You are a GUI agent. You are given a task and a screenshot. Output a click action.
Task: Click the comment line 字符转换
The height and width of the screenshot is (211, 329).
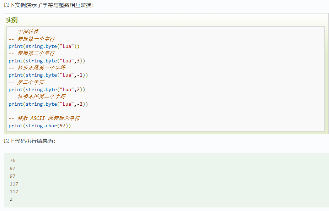point(23,32)
